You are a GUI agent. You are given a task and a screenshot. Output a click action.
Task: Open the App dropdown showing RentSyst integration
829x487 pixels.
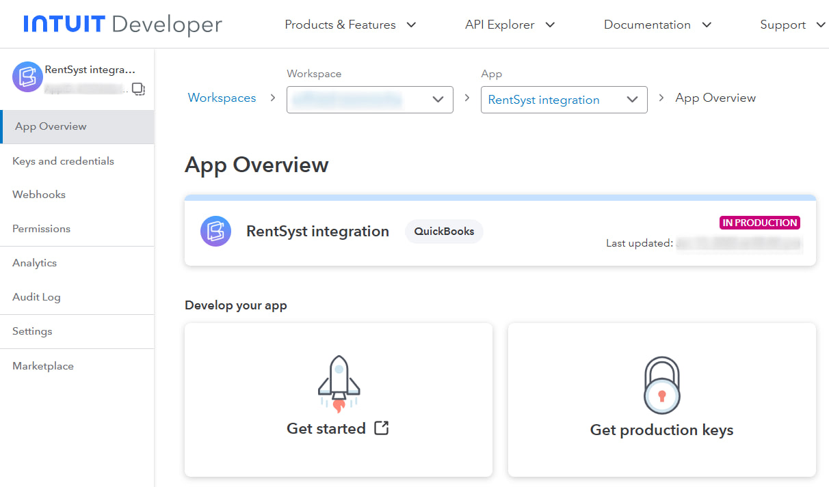pyautogui.click(x=564, y=100)
